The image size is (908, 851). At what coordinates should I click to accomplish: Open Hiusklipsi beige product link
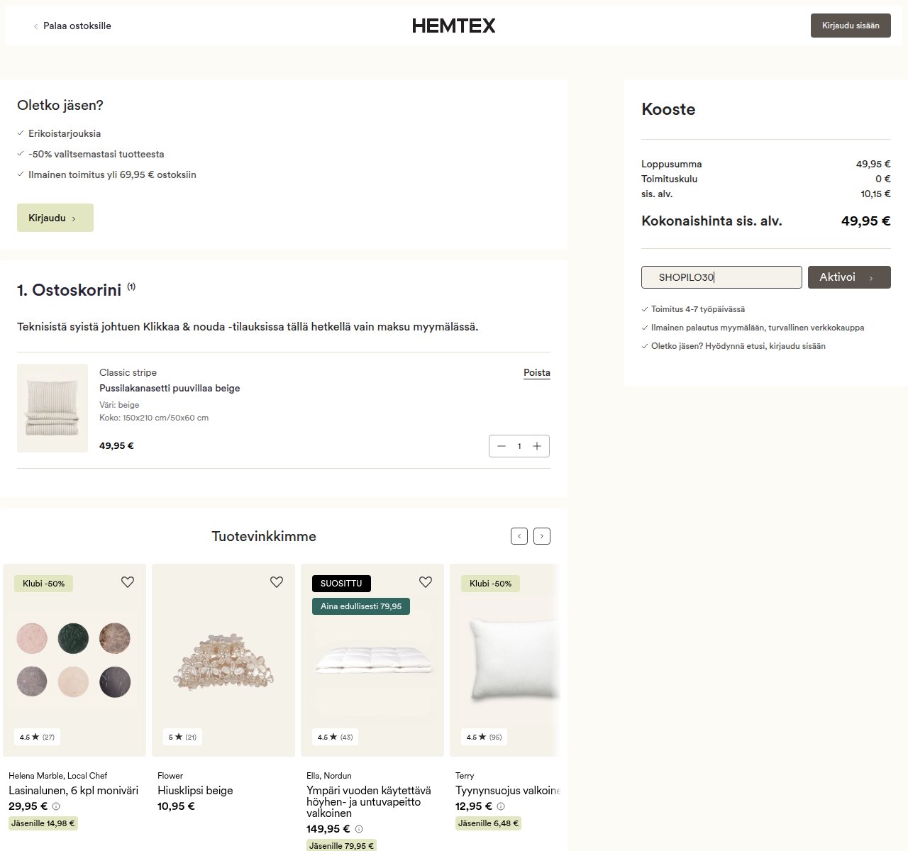coord(195,791)
